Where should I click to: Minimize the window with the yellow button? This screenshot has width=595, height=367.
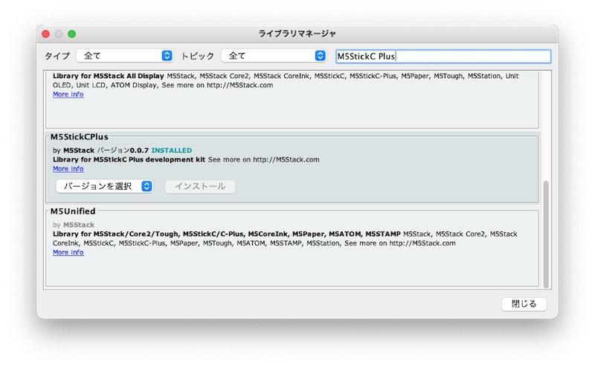[x=59, y=33]
